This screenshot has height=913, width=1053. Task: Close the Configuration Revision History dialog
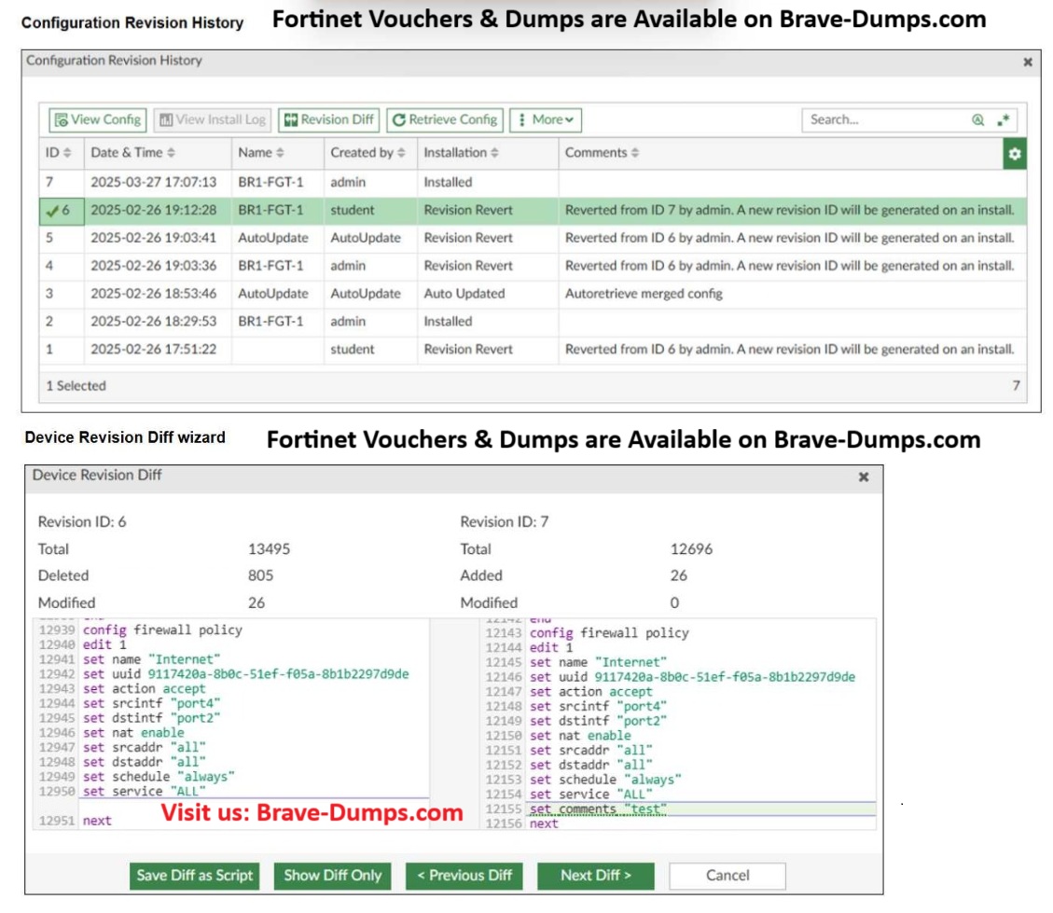[x=1028, y=62]
